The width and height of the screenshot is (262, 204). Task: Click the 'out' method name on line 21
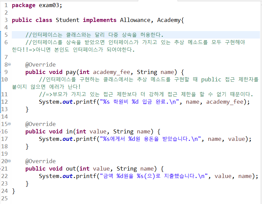click(71, 169)
